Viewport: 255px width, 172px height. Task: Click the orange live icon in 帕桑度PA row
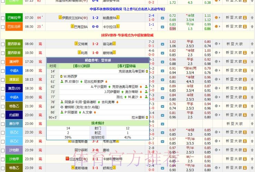point(216,17)
